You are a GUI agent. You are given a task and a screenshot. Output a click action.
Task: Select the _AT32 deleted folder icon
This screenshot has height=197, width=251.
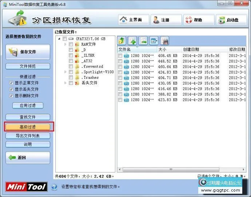click(x=77, y=61)
